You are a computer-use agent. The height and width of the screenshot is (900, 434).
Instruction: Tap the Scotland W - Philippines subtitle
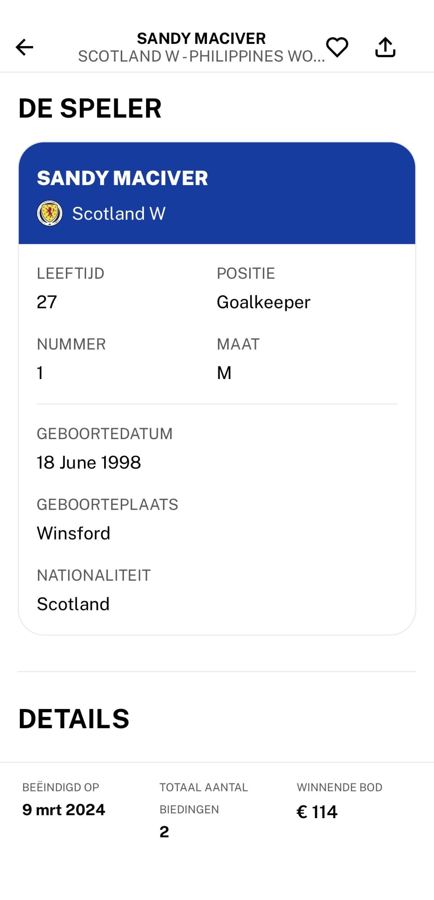[201, 56]
